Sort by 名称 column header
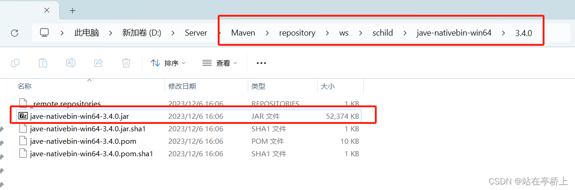The height and width of the screenshot is (190, 575). tap(24, 86)
